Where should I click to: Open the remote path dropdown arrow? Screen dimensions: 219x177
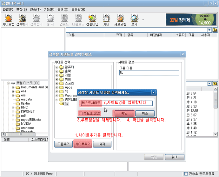click(x=209, y=30)
